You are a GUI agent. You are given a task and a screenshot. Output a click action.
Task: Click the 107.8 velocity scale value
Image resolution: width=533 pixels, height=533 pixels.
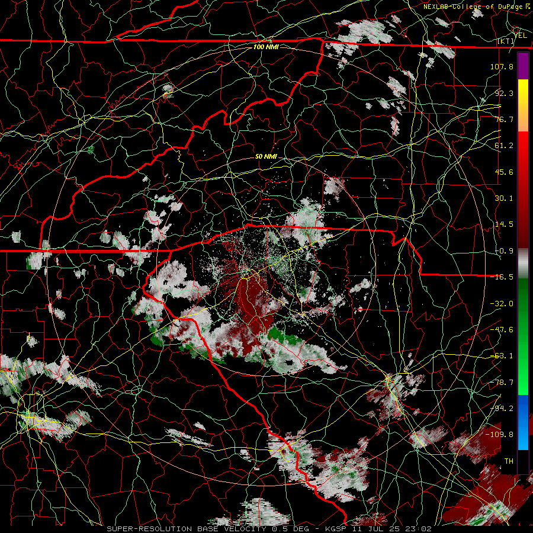(x=502, y=66)
